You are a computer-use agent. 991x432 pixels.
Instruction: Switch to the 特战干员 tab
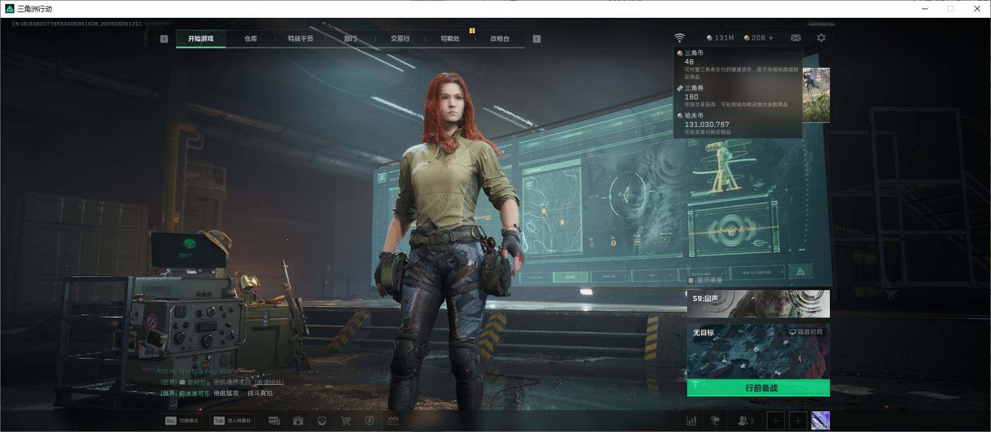pos(300,38)
